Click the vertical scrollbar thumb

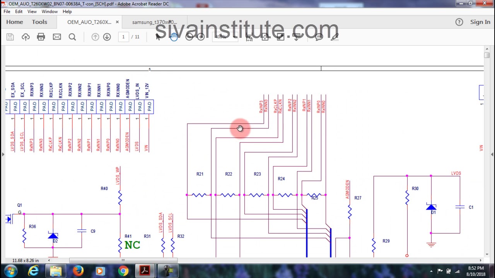click(x=486, y=55)
